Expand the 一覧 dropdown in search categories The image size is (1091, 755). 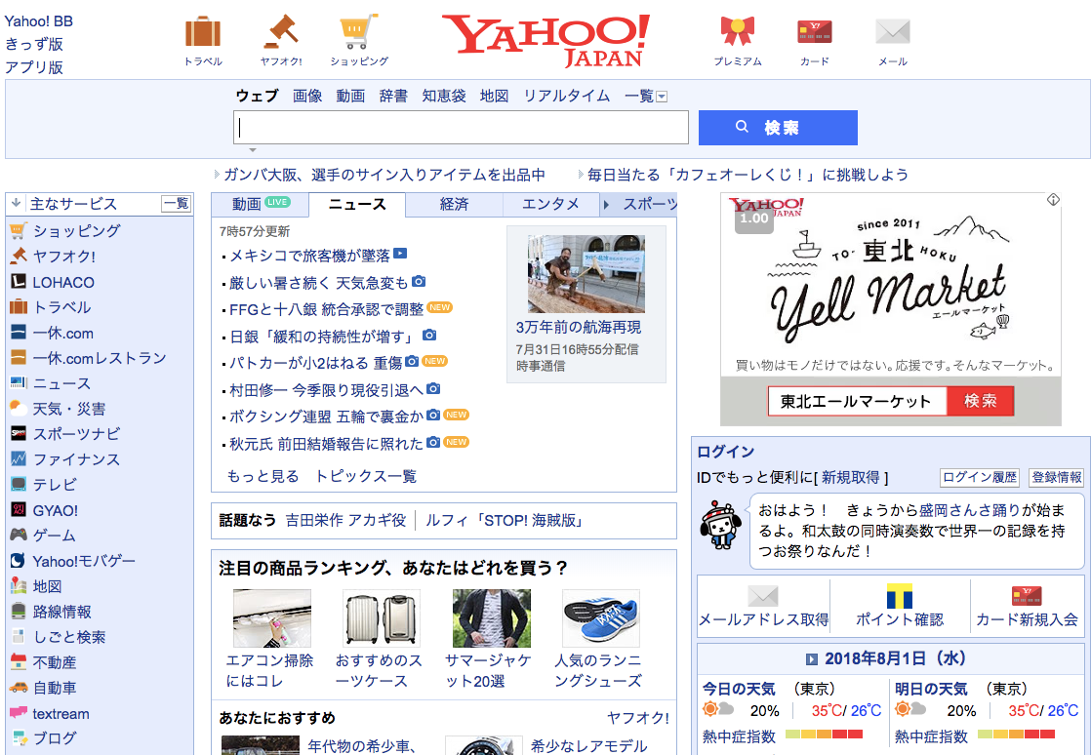(662, 97)
